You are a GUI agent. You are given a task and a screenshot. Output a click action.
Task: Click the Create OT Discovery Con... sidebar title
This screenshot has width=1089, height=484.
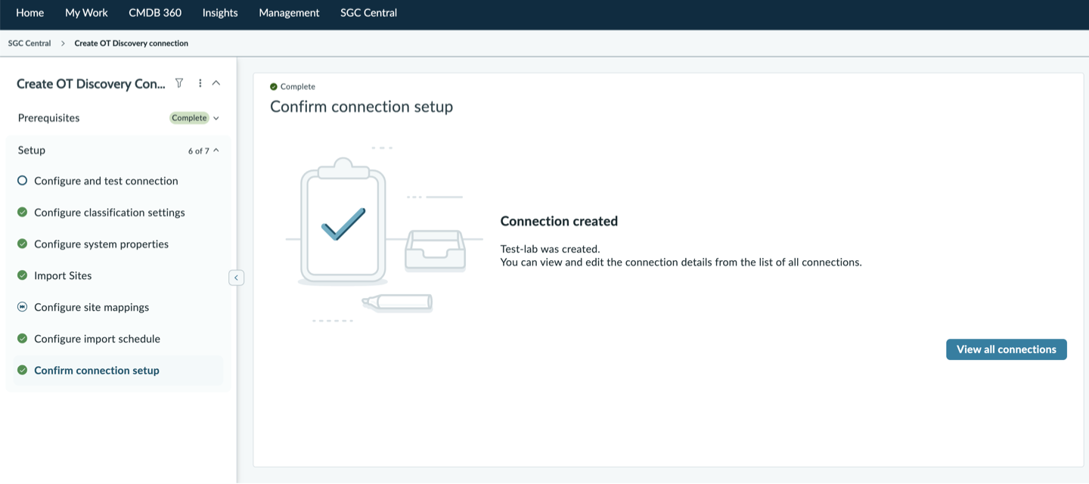(x=91, y=83)
